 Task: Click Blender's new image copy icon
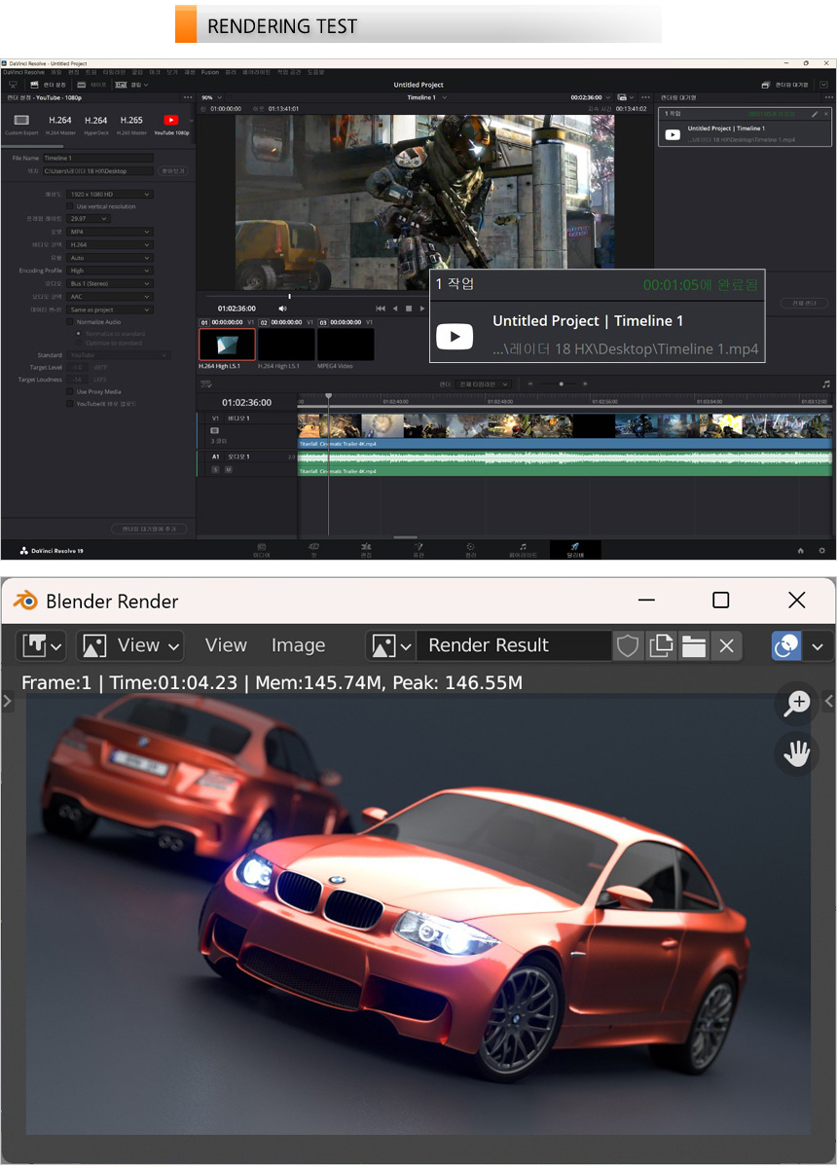point(661,645)
